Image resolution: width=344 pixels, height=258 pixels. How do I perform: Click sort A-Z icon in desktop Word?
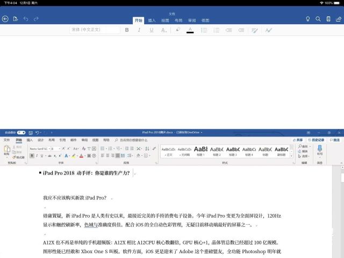pyautogui.click(x=147, y=148)
